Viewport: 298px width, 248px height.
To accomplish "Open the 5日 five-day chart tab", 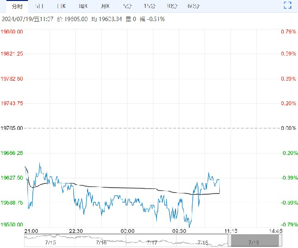I will pyautogui.click(x=39, y=6).
